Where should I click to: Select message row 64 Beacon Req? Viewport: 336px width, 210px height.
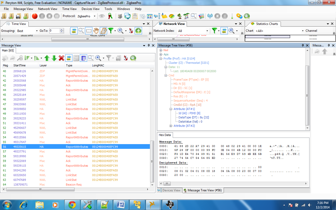pos(76,185)
